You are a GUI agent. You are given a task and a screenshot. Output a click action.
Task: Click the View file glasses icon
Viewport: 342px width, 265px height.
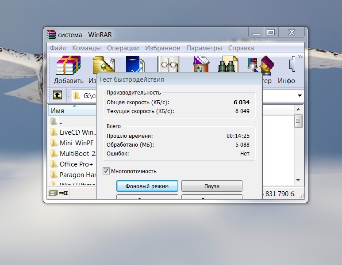tap(169, 64)
